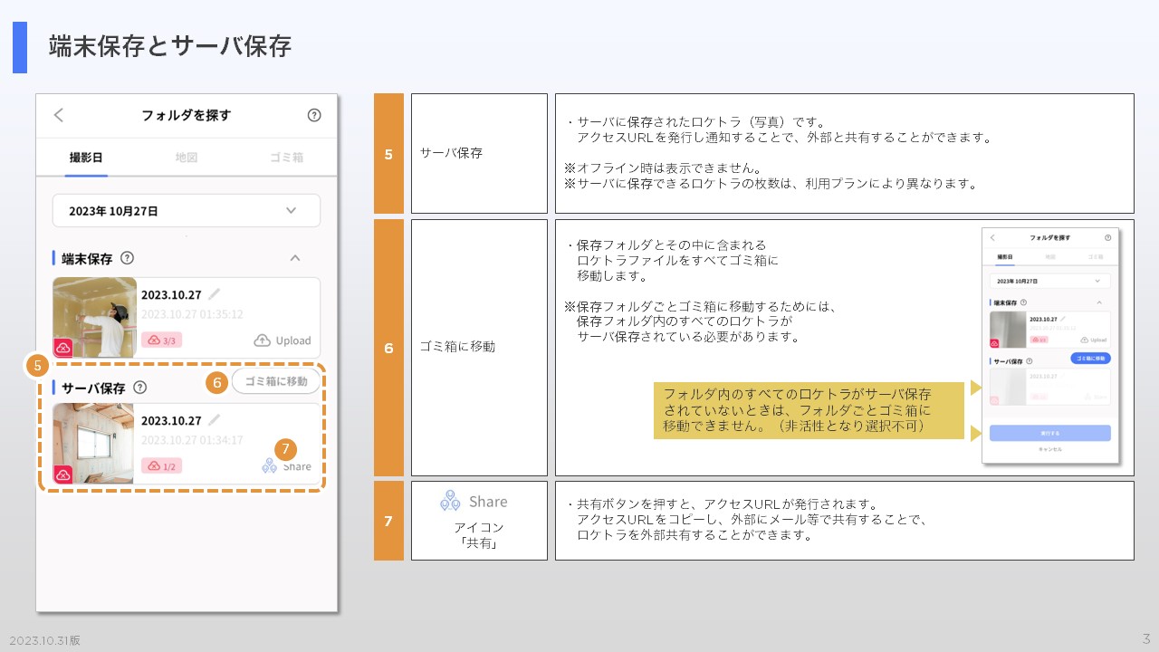Tap back chevron in small phone mockup
This screenshot has height=652, width=1159.
coord(992,237)
